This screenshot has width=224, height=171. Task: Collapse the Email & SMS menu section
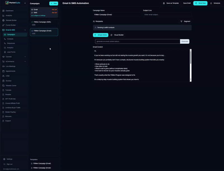pos(25,30)
